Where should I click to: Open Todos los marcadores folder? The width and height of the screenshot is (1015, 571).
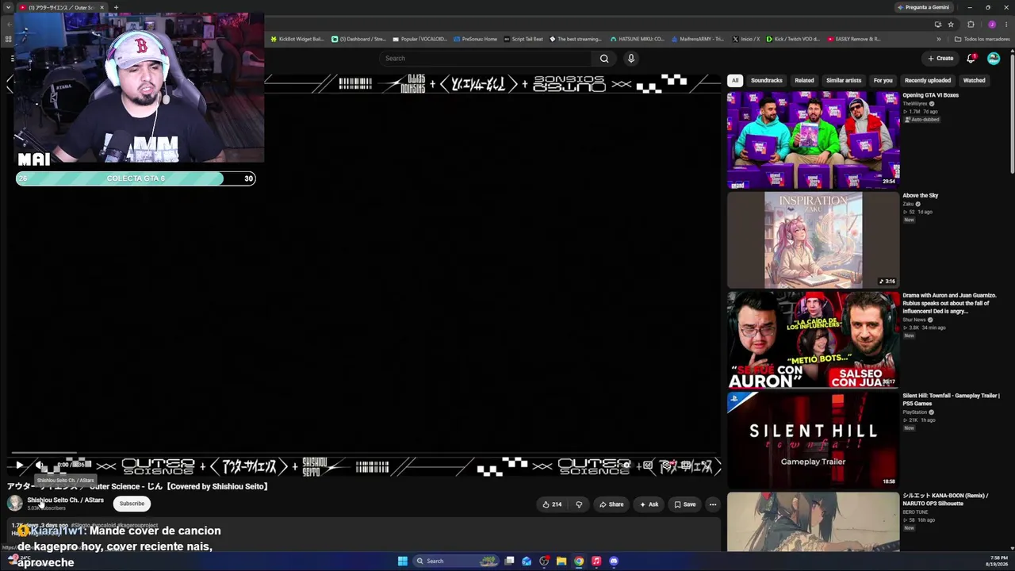pyautogui.click(x=982, y=39)
